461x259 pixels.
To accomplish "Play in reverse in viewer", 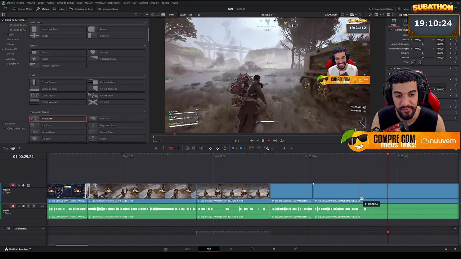I will pyautogui.click(x=257, y=141).
